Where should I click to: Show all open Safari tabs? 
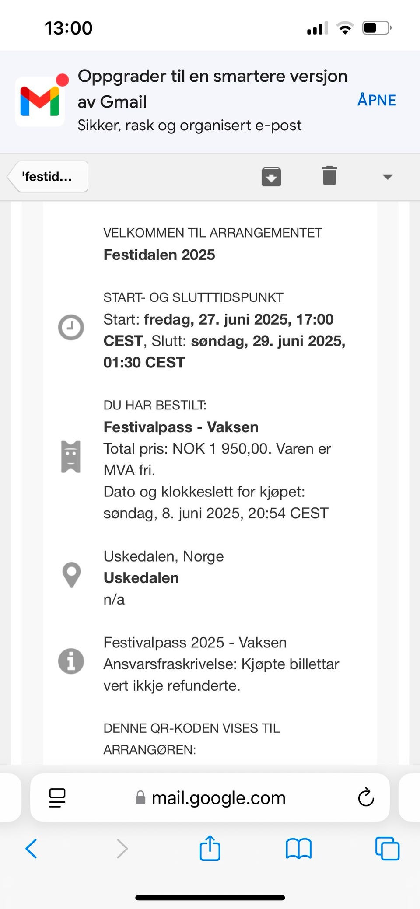point(388,849)
